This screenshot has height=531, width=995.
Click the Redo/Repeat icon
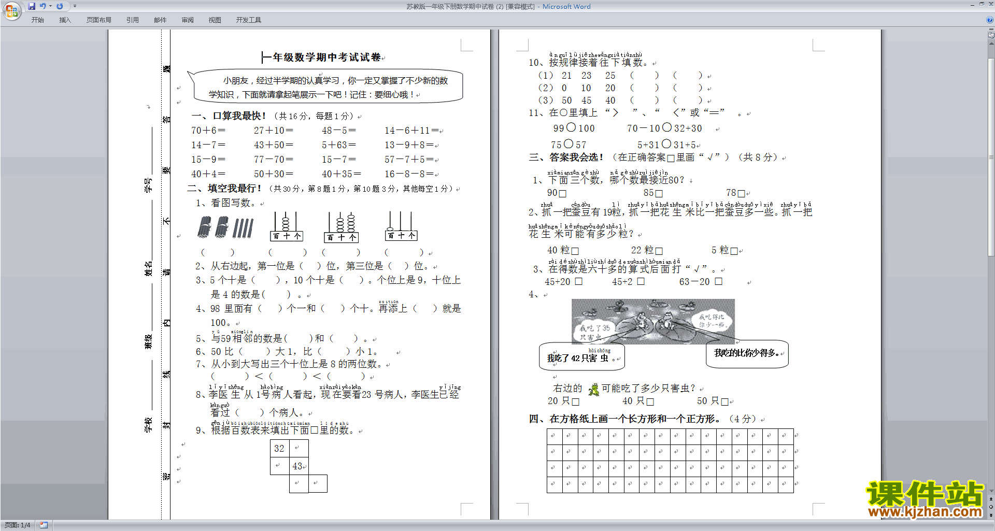[x=60, y=6]
